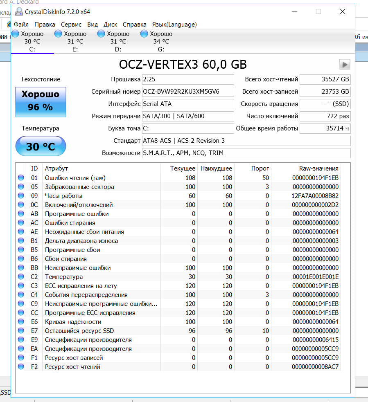The height and width of the screenshot is (402, 368).
Task: Click the transfer mode field SATA/300 | SATA/600
Action: pos(188,116)
